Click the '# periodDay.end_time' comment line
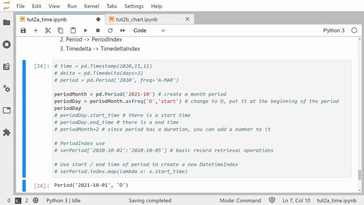Viewport: 364px width, 205px height. point(117,122)
